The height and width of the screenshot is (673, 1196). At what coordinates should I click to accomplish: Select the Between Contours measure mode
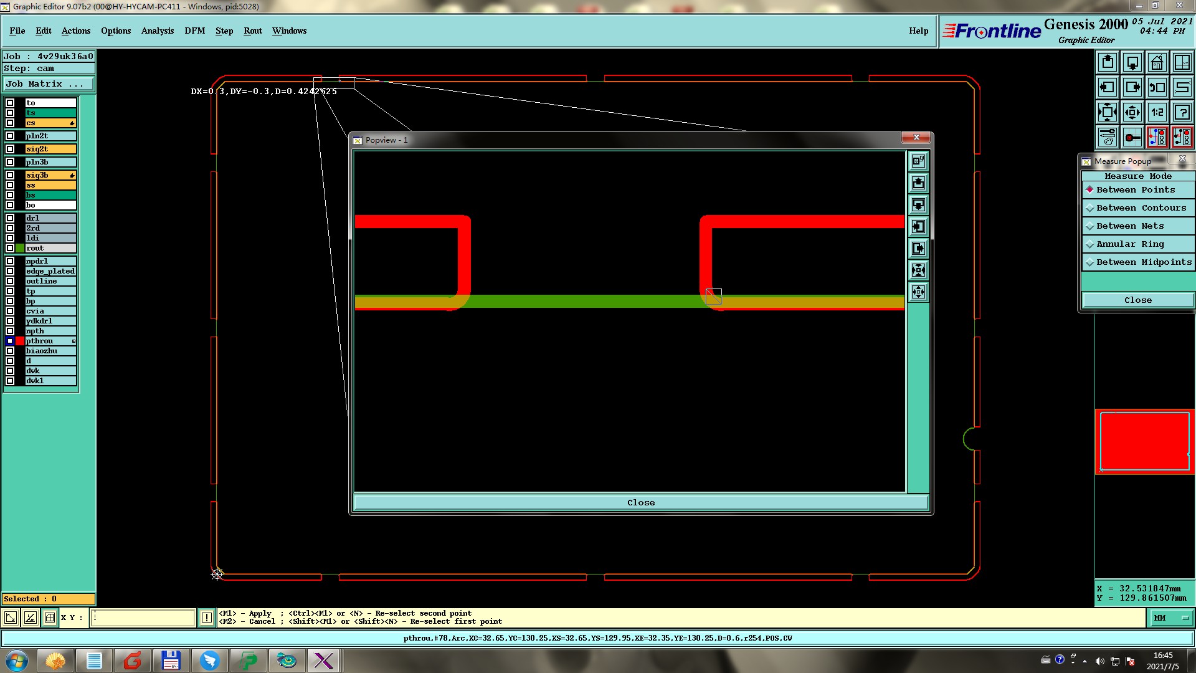[x=1140, y=208]
